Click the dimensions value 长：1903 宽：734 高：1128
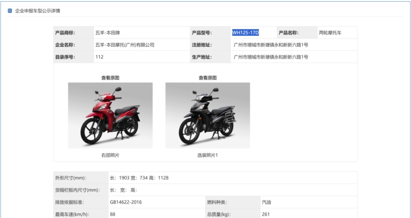The image size is (411, 218). (139, 178)
